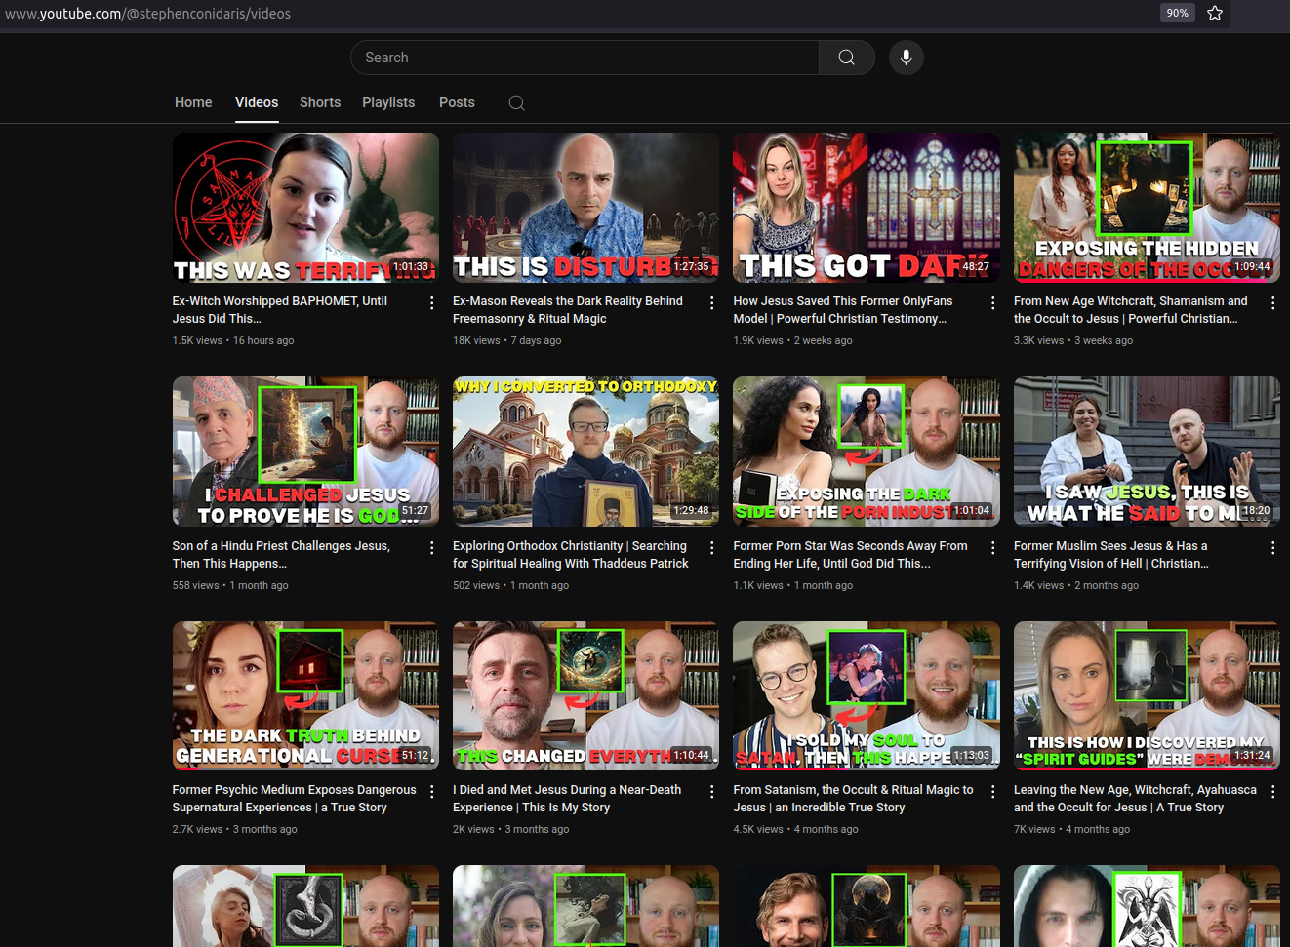Click '18K views • 7 days ago' text

pos(506,340)
